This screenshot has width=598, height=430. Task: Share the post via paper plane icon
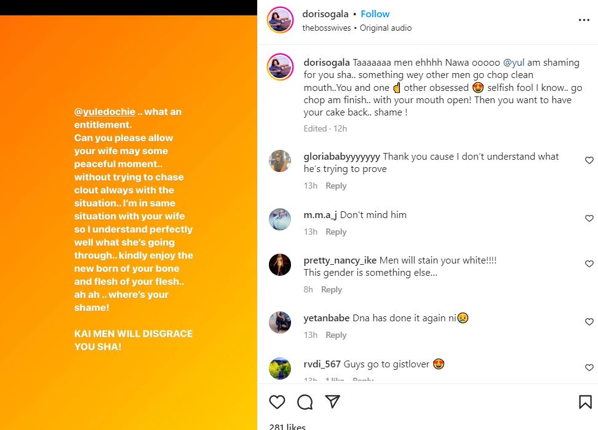pos(332,402)
